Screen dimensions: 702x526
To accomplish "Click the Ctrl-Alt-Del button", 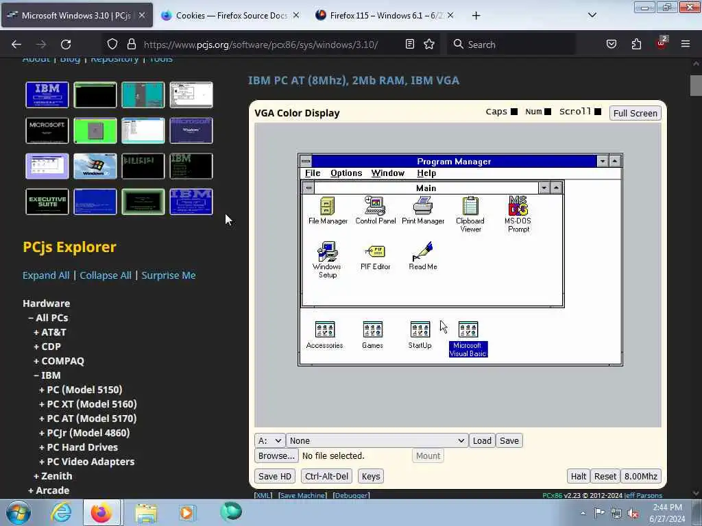I will tap(326, 477).
